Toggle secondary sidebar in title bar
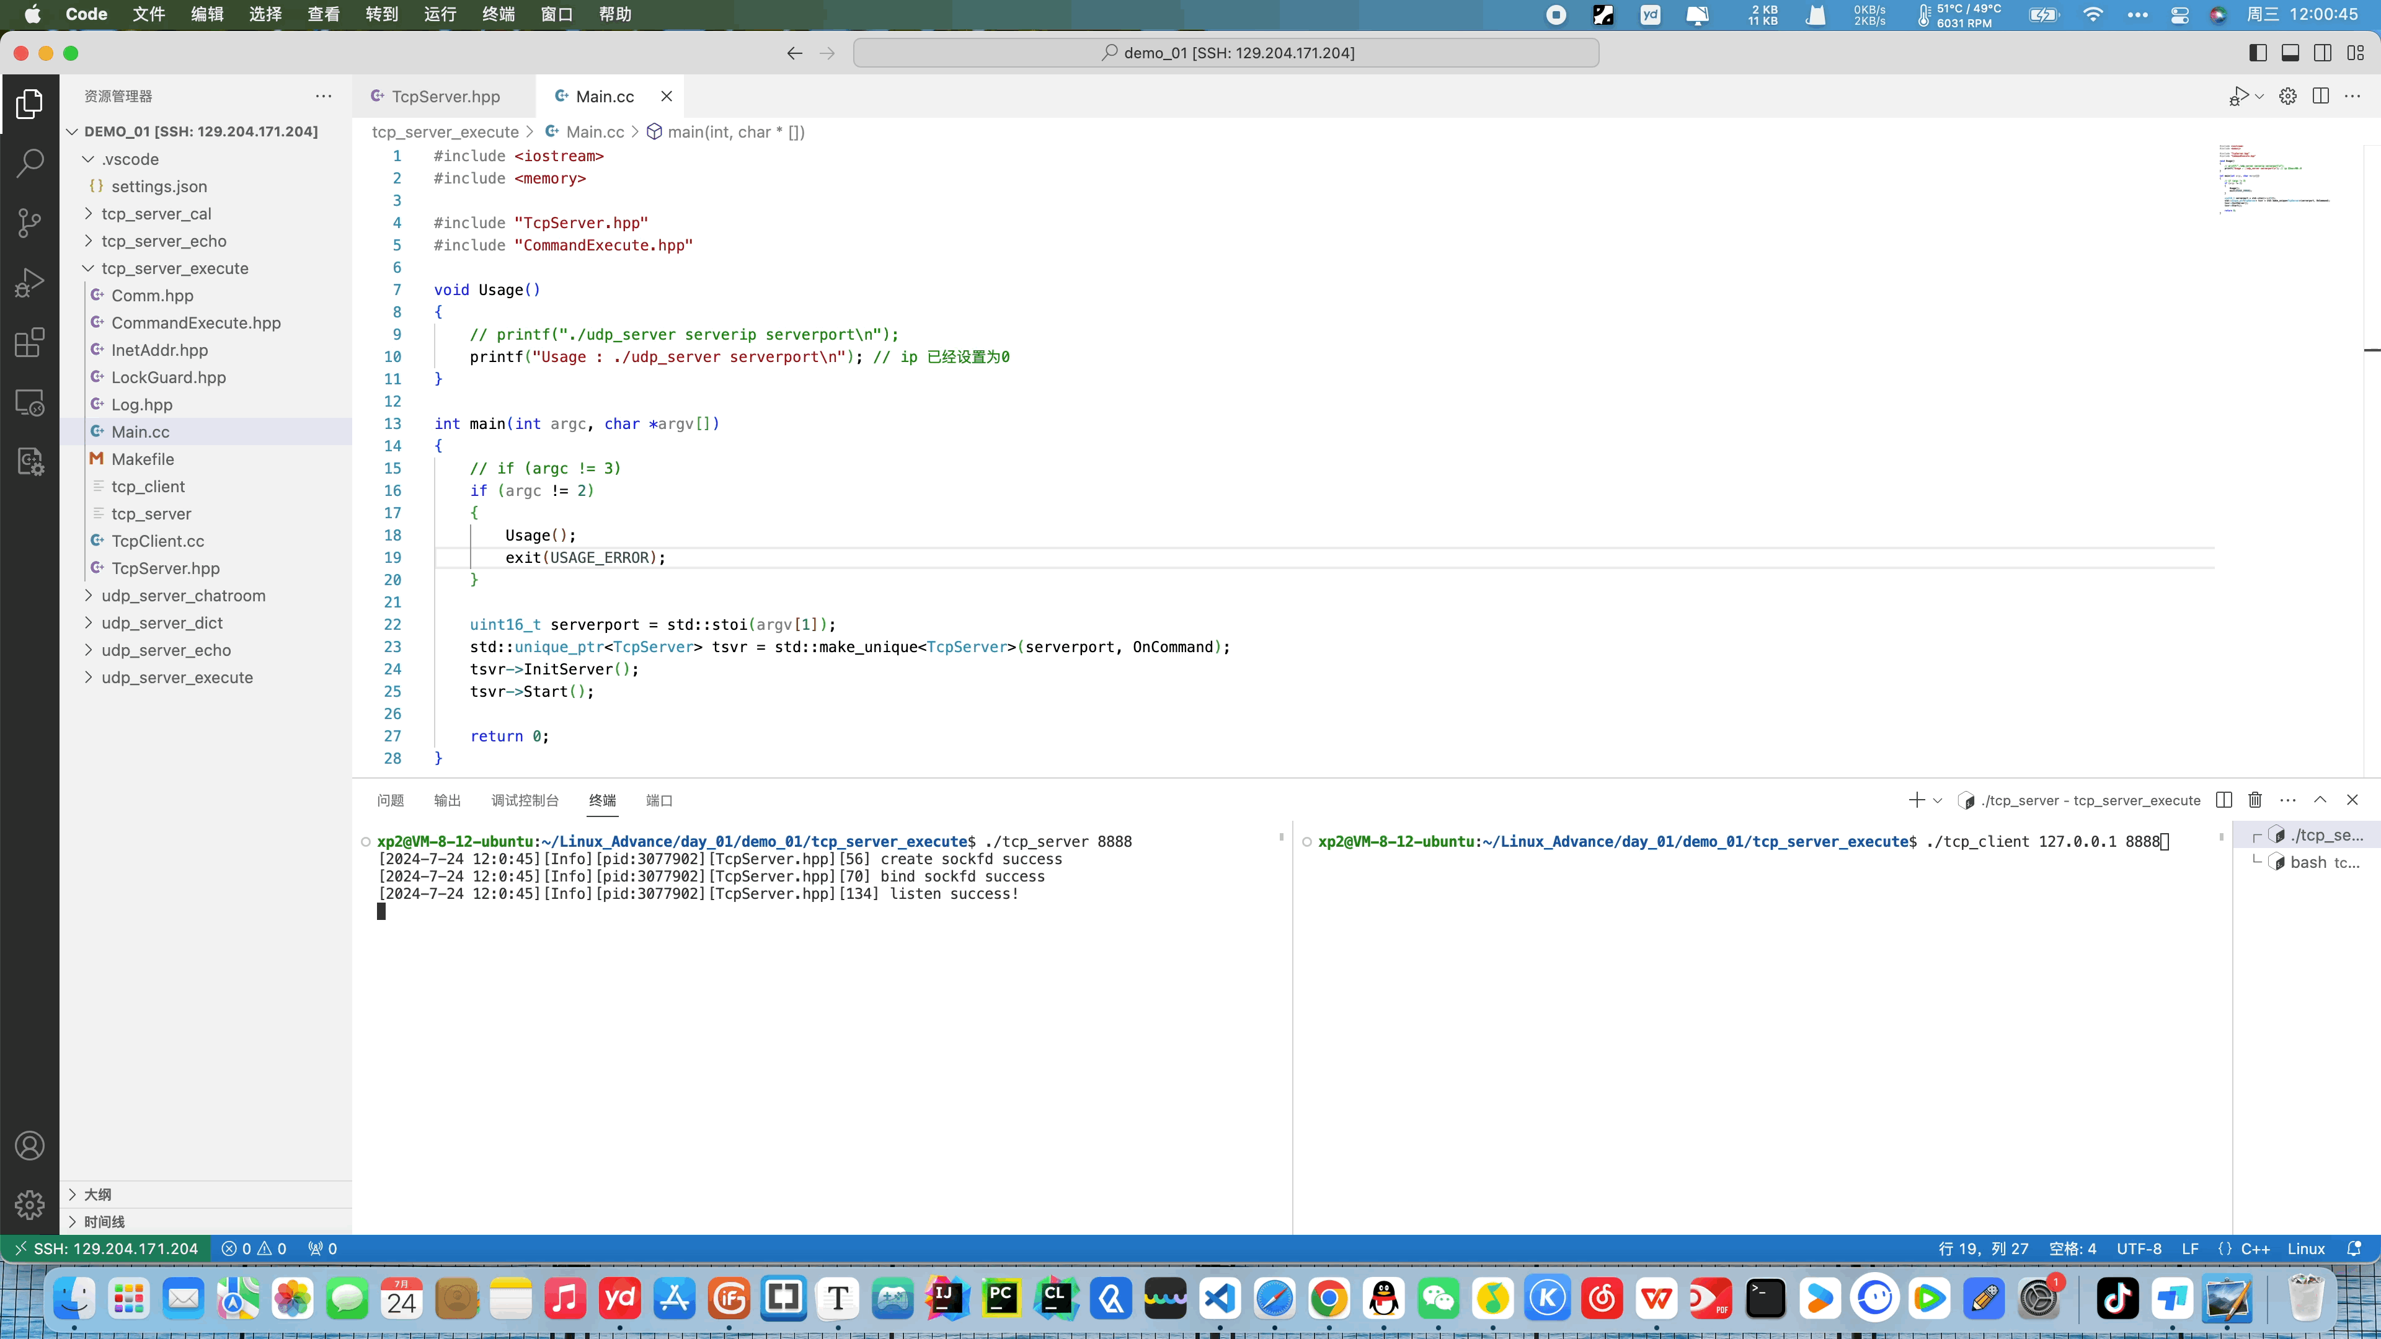Viewport: 2381px width, 1339px height. point(2323,53)
